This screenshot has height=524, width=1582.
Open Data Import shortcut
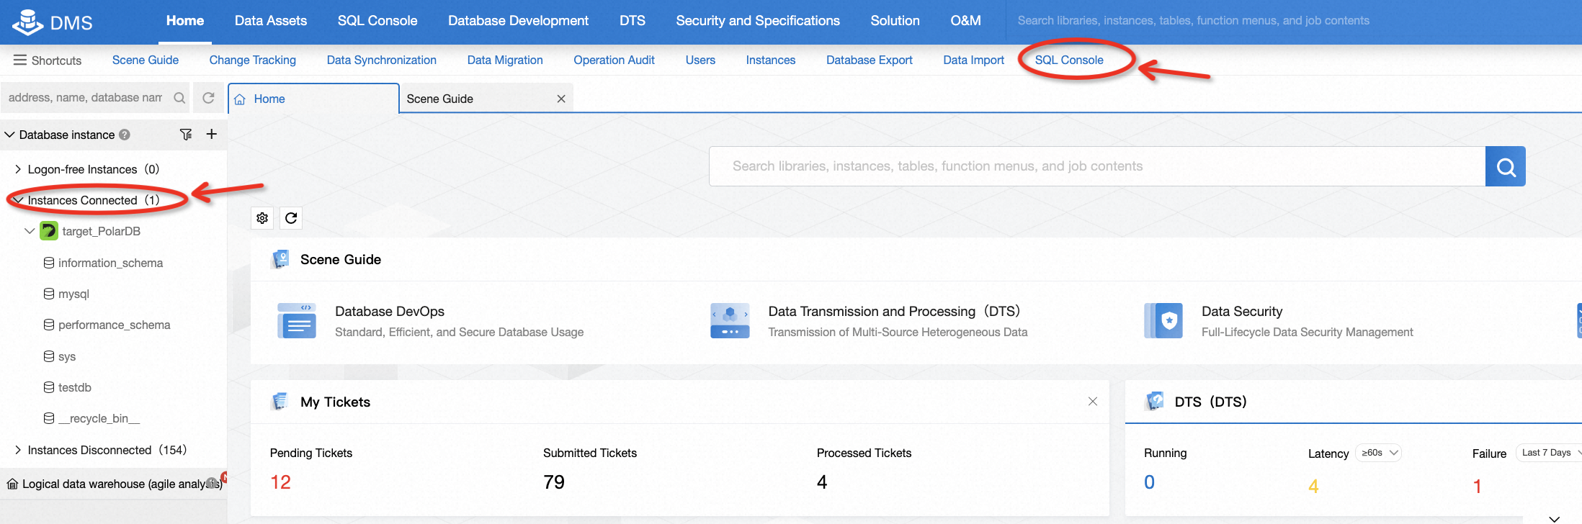point(974,60)
